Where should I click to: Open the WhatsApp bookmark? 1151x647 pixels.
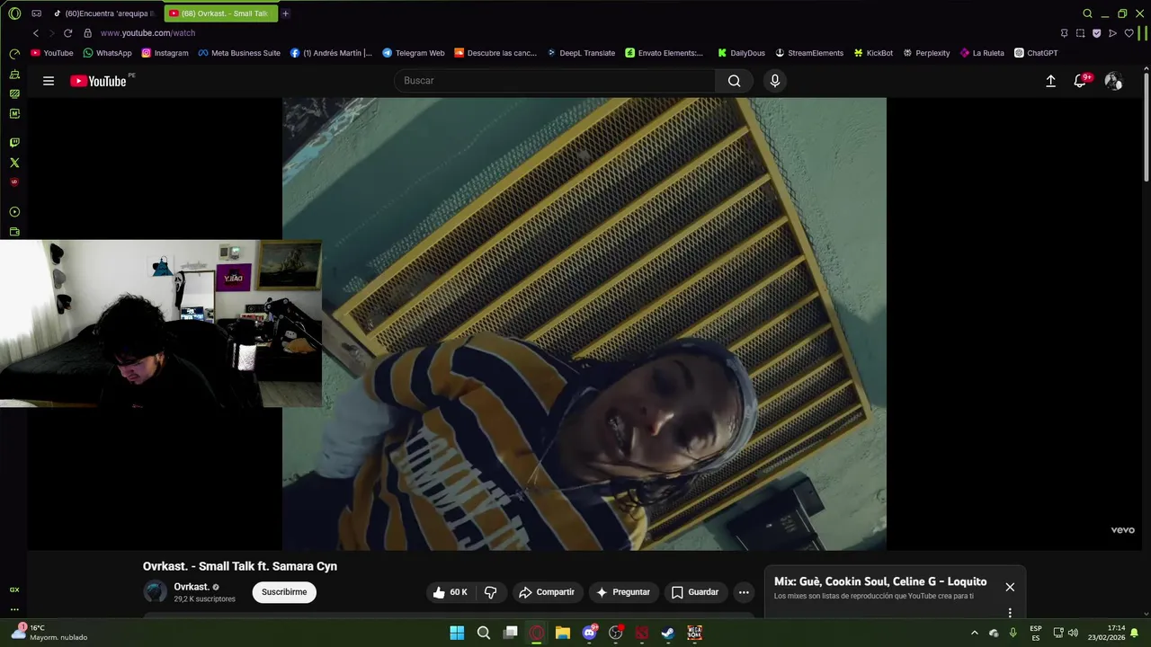point(107,53)
